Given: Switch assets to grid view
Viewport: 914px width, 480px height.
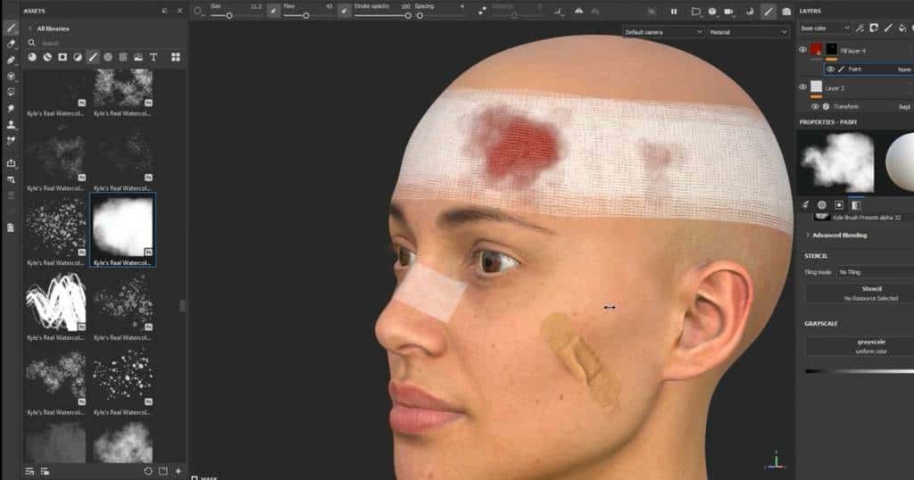Looking at the screenshot, I should [176, 57].
